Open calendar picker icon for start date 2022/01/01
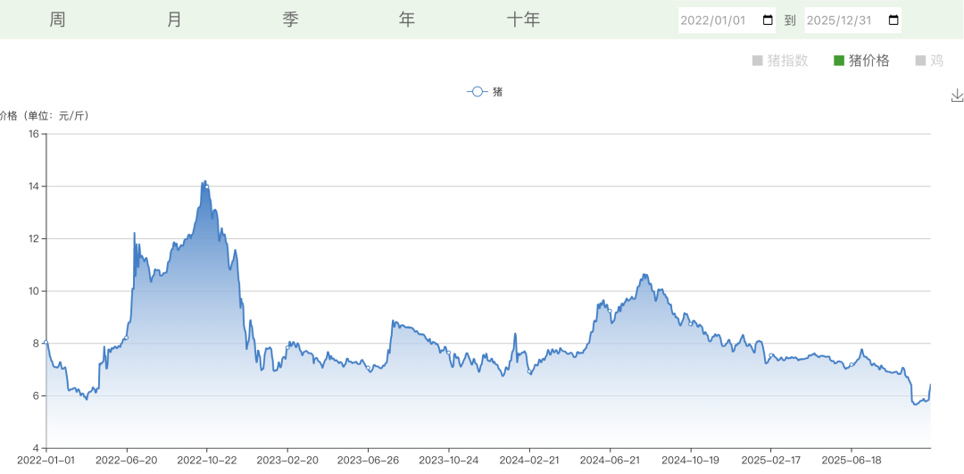 768,21
